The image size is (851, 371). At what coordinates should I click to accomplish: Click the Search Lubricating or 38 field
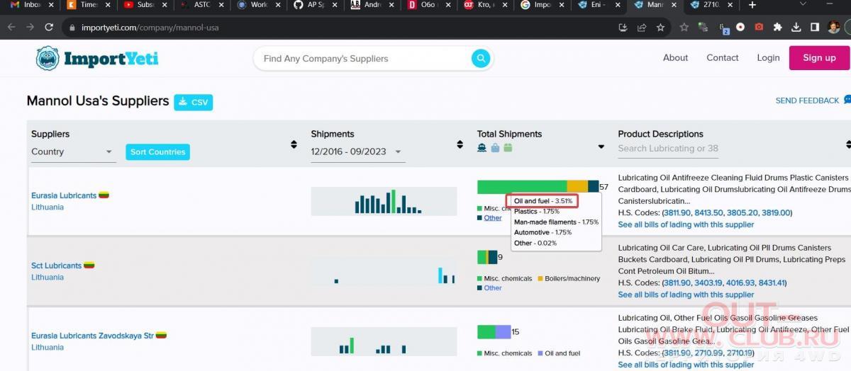(668, 149)
